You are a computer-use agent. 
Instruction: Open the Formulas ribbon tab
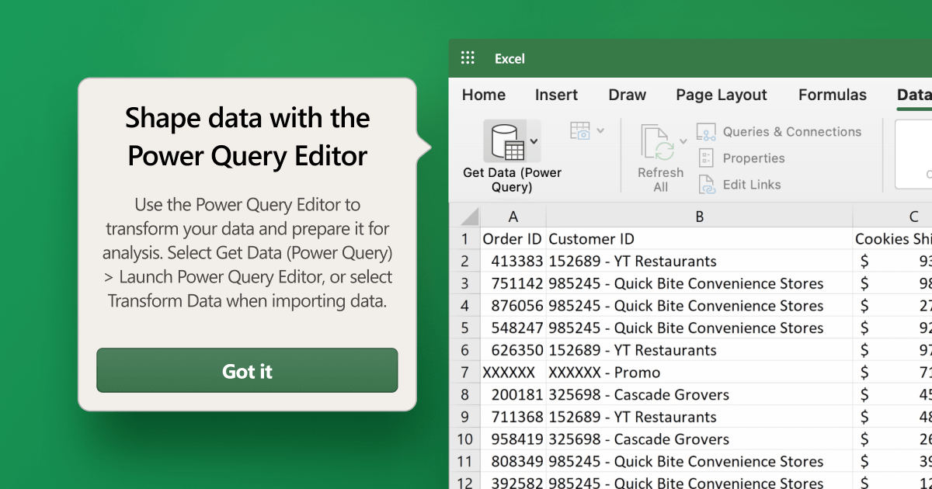pyautogui.click(x=832, y=95)
